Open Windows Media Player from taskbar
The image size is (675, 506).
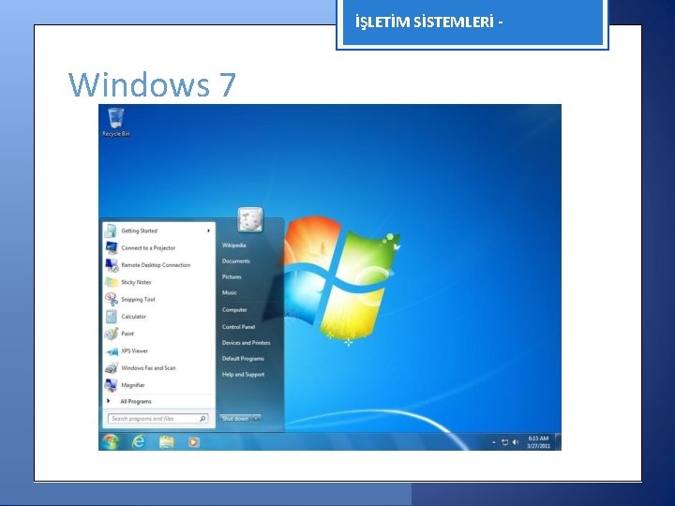tap(193, 442)
